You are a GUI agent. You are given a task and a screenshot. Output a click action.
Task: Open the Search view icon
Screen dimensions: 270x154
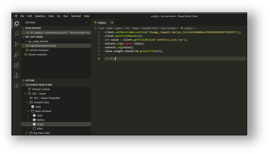[x=17, y=34]
